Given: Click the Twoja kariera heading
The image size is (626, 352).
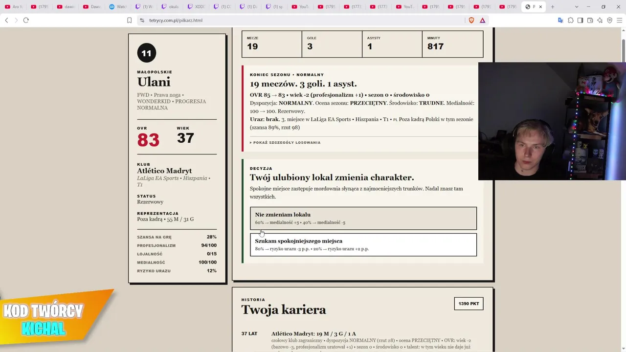Looking at the screenshot, I should [284, 310].
